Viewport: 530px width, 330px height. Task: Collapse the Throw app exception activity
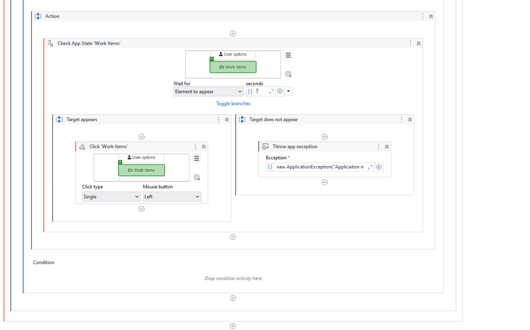387,147
